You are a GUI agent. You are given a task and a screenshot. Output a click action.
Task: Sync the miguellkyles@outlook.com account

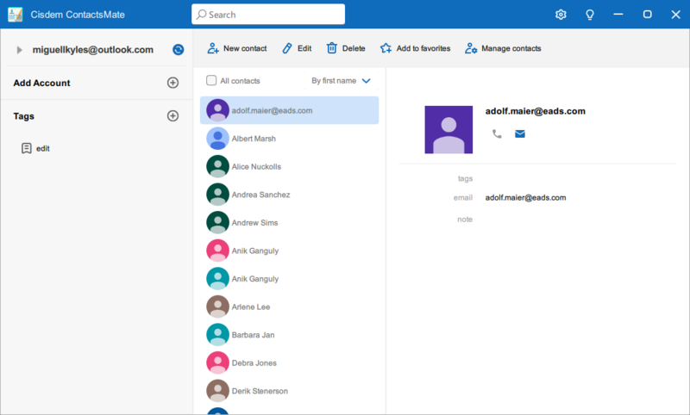(x=179, y=50)
